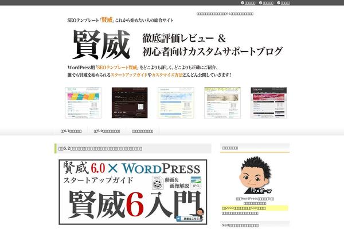Click the film reel video icon in the banner
Screen dimensions: 344x229
(158, 183)
